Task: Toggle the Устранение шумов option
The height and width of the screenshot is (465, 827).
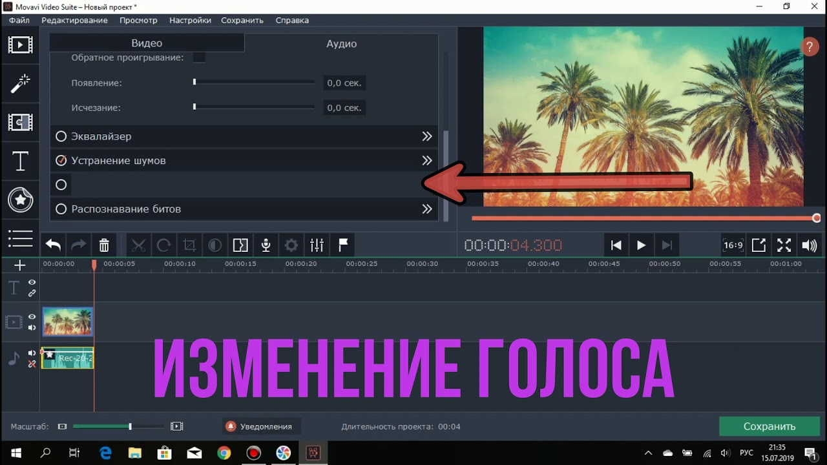Action: [x=61, y=160]
